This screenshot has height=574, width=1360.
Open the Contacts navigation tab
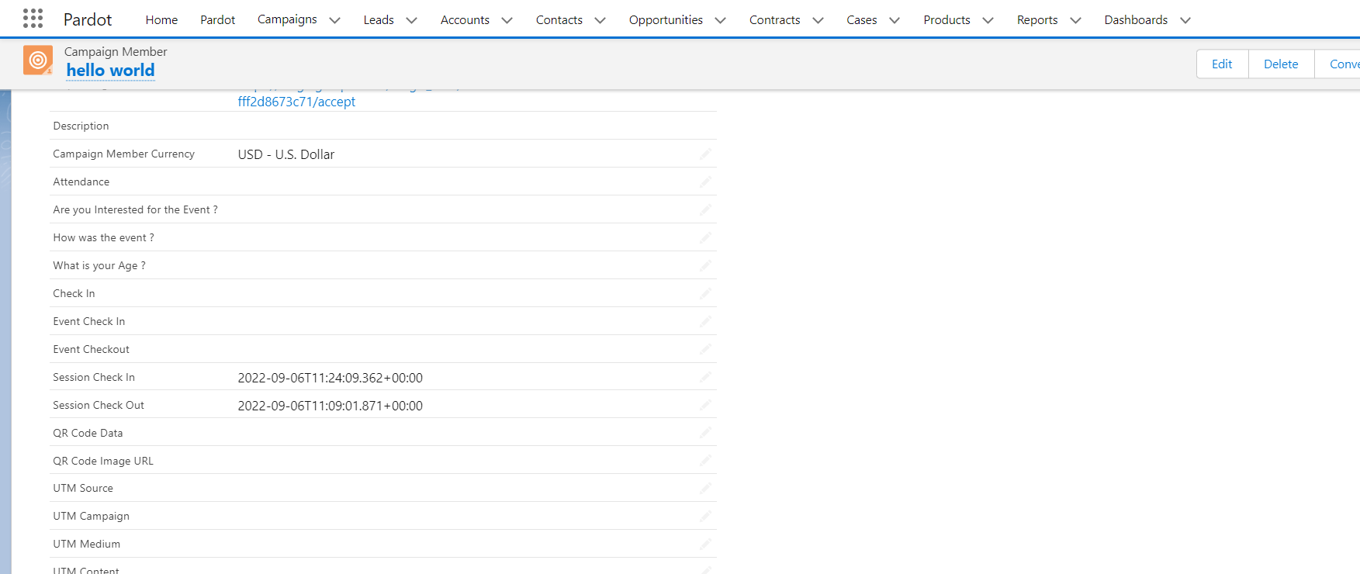(559, 20)
